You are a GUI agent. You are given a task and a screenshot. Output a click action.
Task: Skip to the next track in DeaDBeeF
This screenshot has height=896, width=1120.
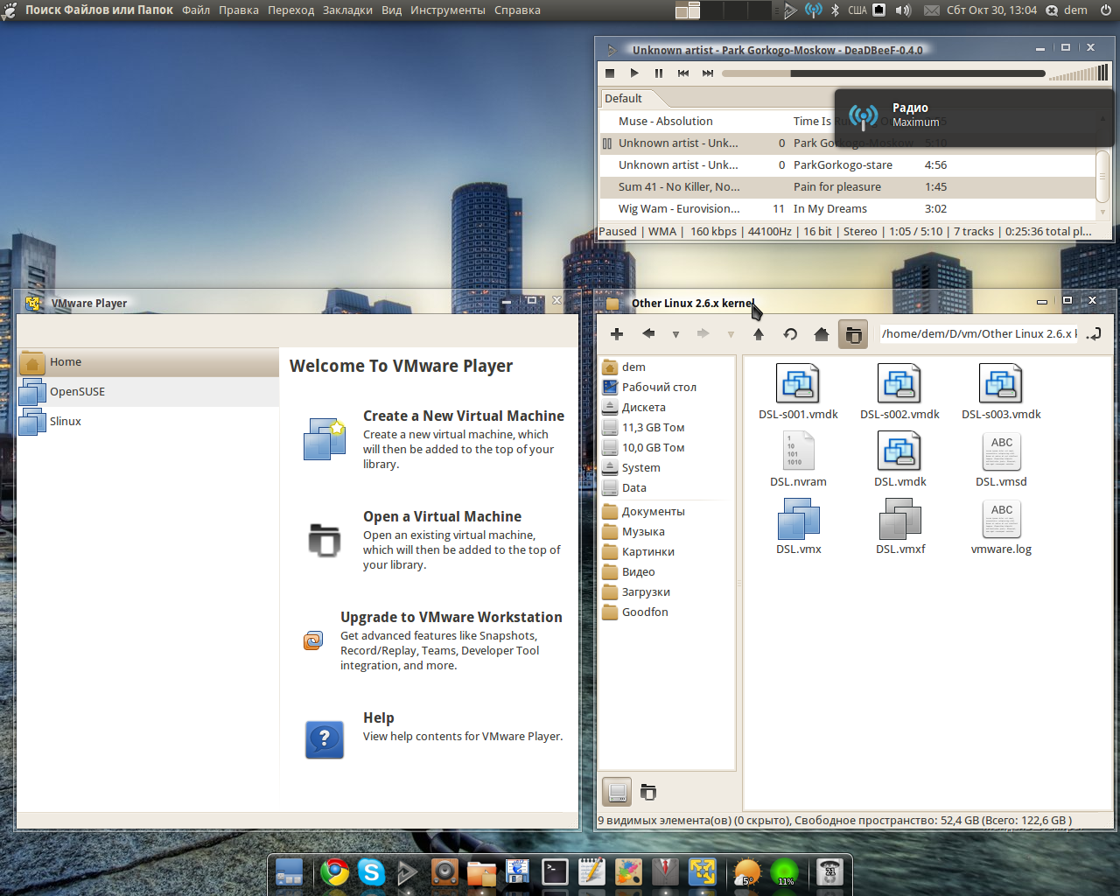pos(708,73)
